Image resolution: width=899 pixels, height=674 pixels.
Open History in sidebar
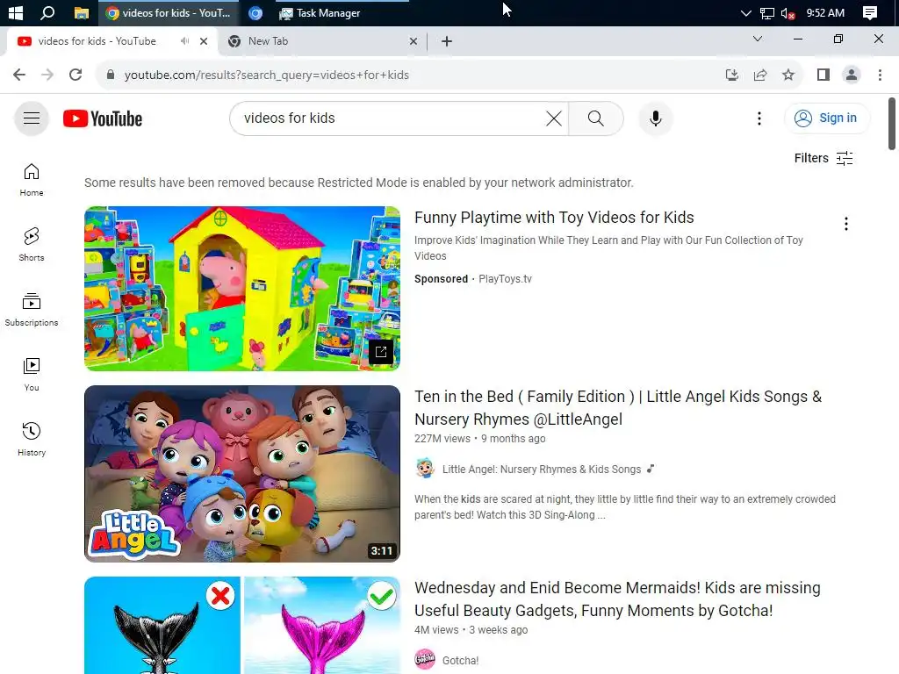click(32, 439)
